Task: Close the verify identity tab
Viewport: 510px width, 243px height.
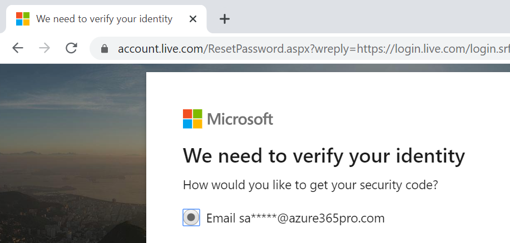Action: [193, 19]
